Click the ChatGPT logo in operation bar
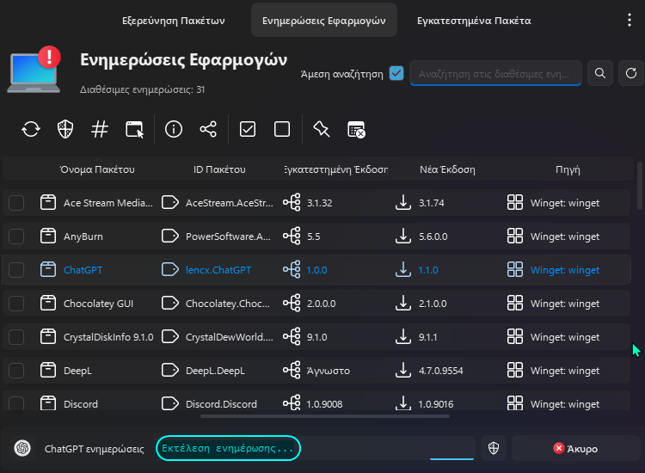This screenshot has width=645, height=473. click(x=22, y=448)
